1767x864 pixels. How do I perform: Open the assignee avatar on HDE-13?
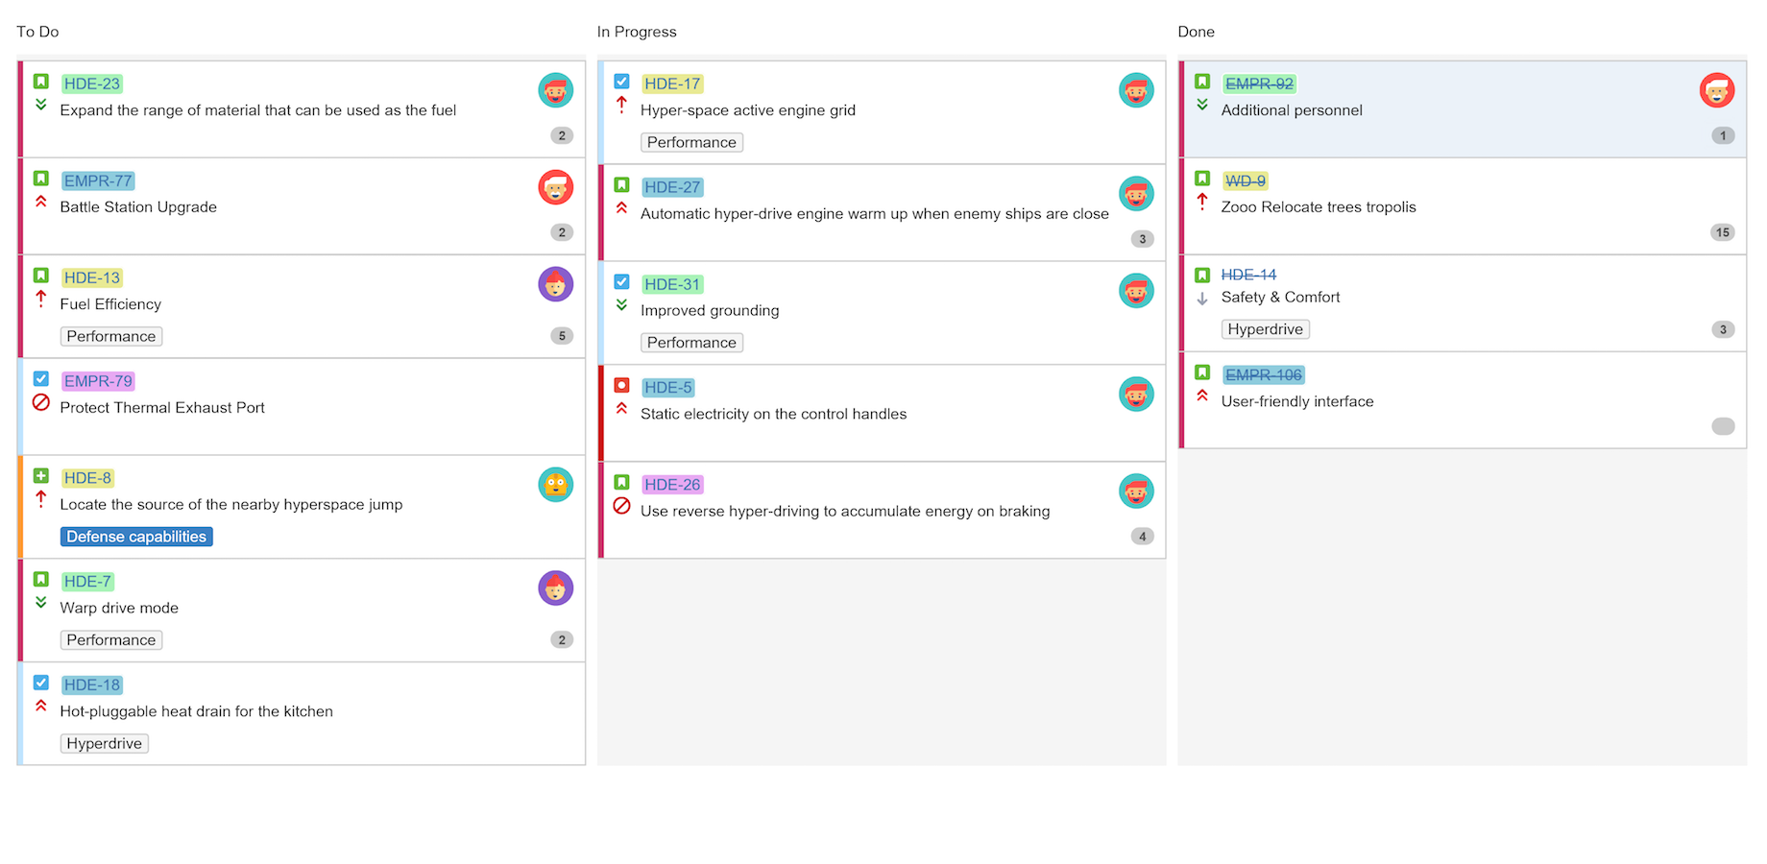(x=555, y=284)
